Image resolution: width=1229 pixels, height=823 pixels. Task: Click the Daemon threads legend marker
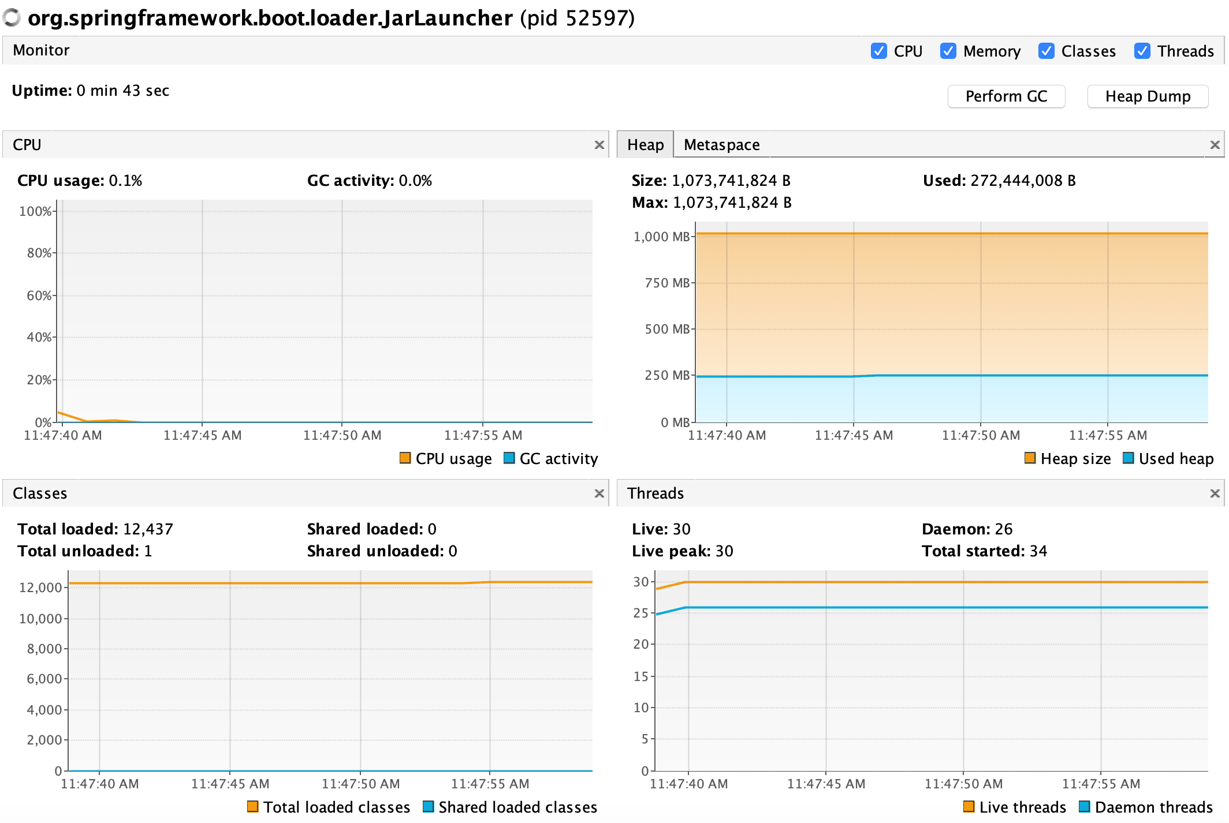[x=1085, y=806]
